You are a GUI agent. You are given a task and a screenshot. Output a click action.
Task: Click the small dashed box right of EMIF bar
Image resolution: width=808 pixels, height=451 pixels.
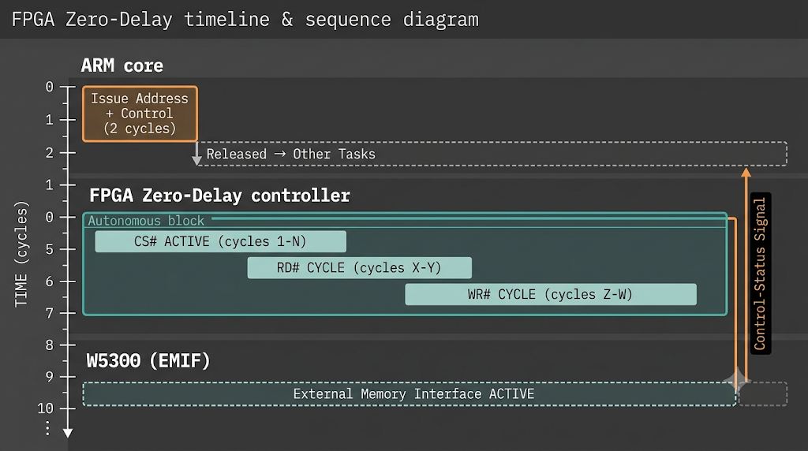pos(763,394)
